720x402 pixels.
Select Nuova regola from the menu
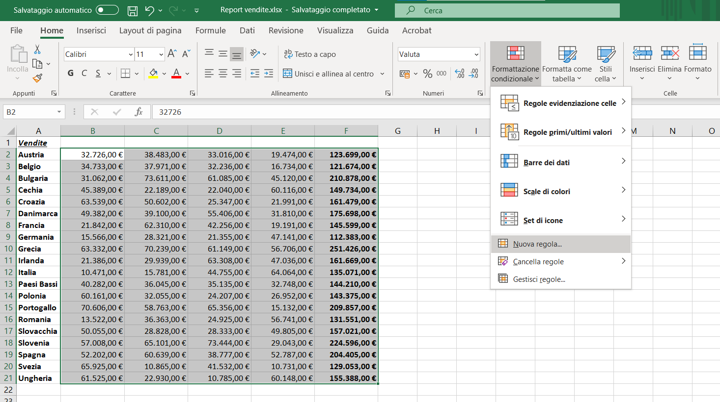[x=537, y=244]
